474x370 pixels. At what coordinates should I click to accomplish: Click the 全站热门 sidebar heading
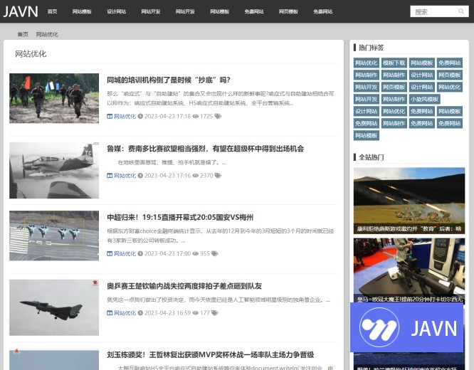pyautogui.click(x=371, y=157)
